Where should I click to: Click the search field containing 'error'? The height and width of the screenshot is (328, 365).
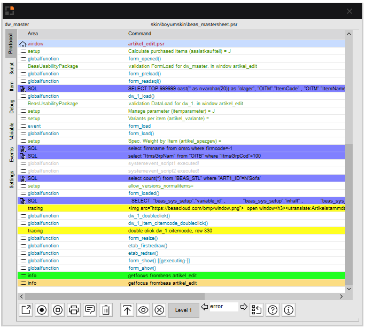[x=223, y=307]
